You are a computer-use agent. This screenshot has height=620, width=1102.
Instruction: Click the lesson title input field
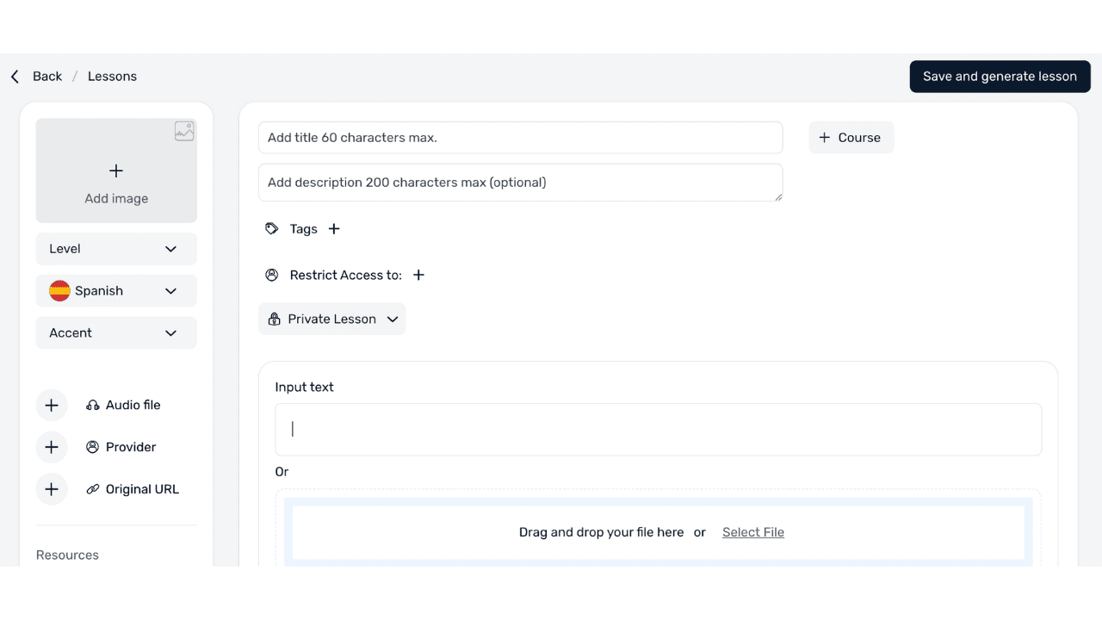pyautogui.click(x=520, y=138)
